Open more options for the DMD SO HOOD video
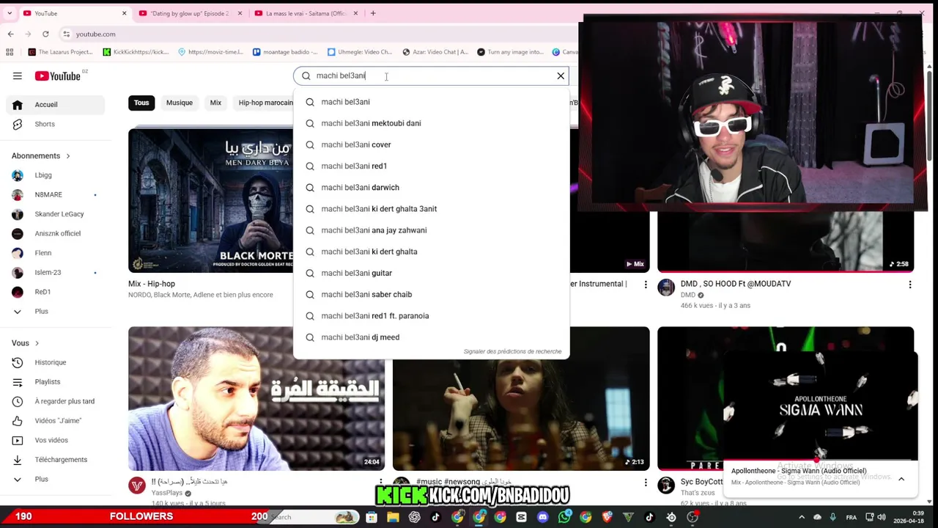 910,285
